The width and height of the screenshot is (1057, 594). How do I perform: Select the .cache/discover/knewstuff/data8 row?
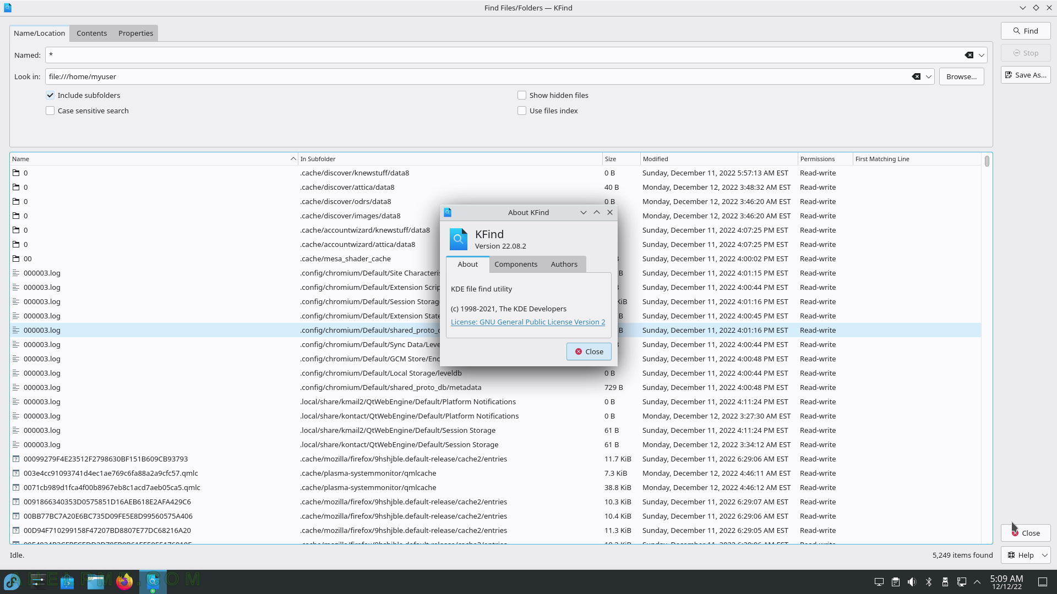[495, 173]
